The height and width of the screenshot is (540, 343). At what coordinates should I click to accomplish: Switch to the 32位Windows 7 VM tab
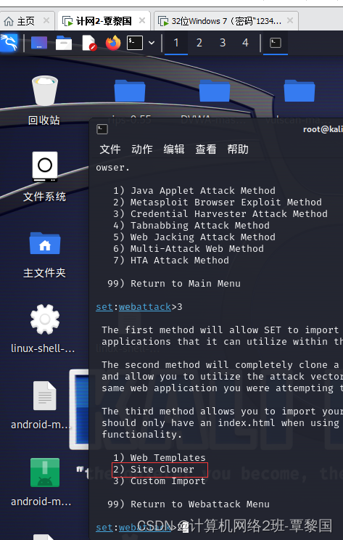pyautogui.click(x=226, y=21)
